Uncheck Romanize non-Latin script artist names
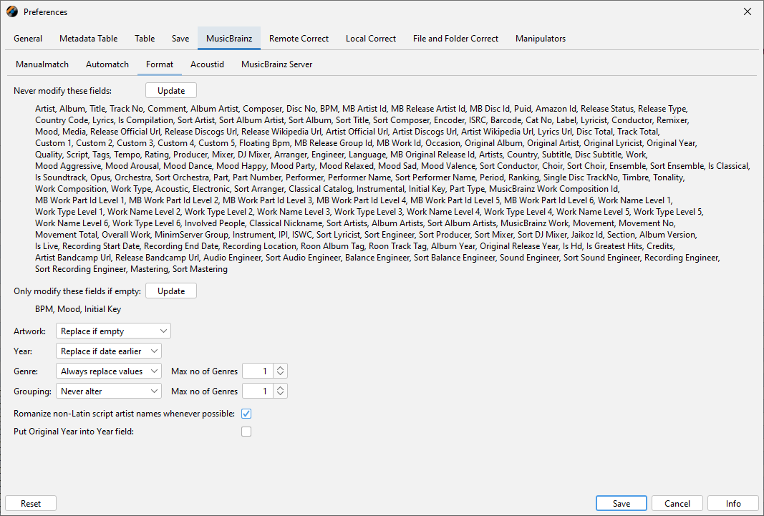This screenshot has height=516, width=764. (x=246, y=414)
